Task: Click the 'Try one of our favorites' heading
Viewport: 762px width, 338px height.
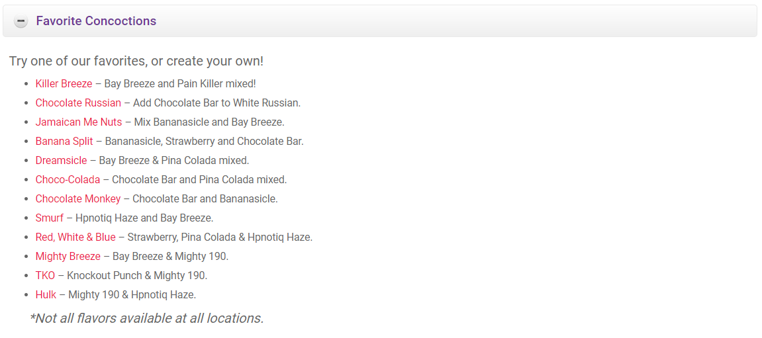Action: point(136,61)
